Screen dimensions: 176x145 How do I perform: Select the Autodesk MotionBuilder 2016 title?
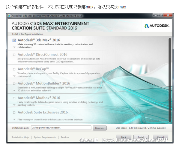[x=44, y=83]
